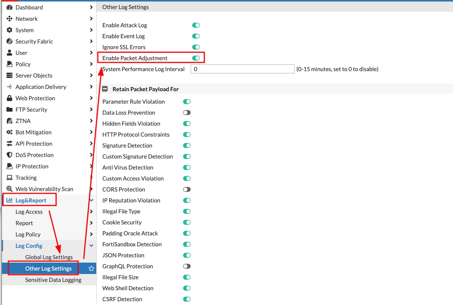Toggle FortiSandbox Detection switch
The height and width of the screenshot is (305, 453).
[x=187, y=244]
